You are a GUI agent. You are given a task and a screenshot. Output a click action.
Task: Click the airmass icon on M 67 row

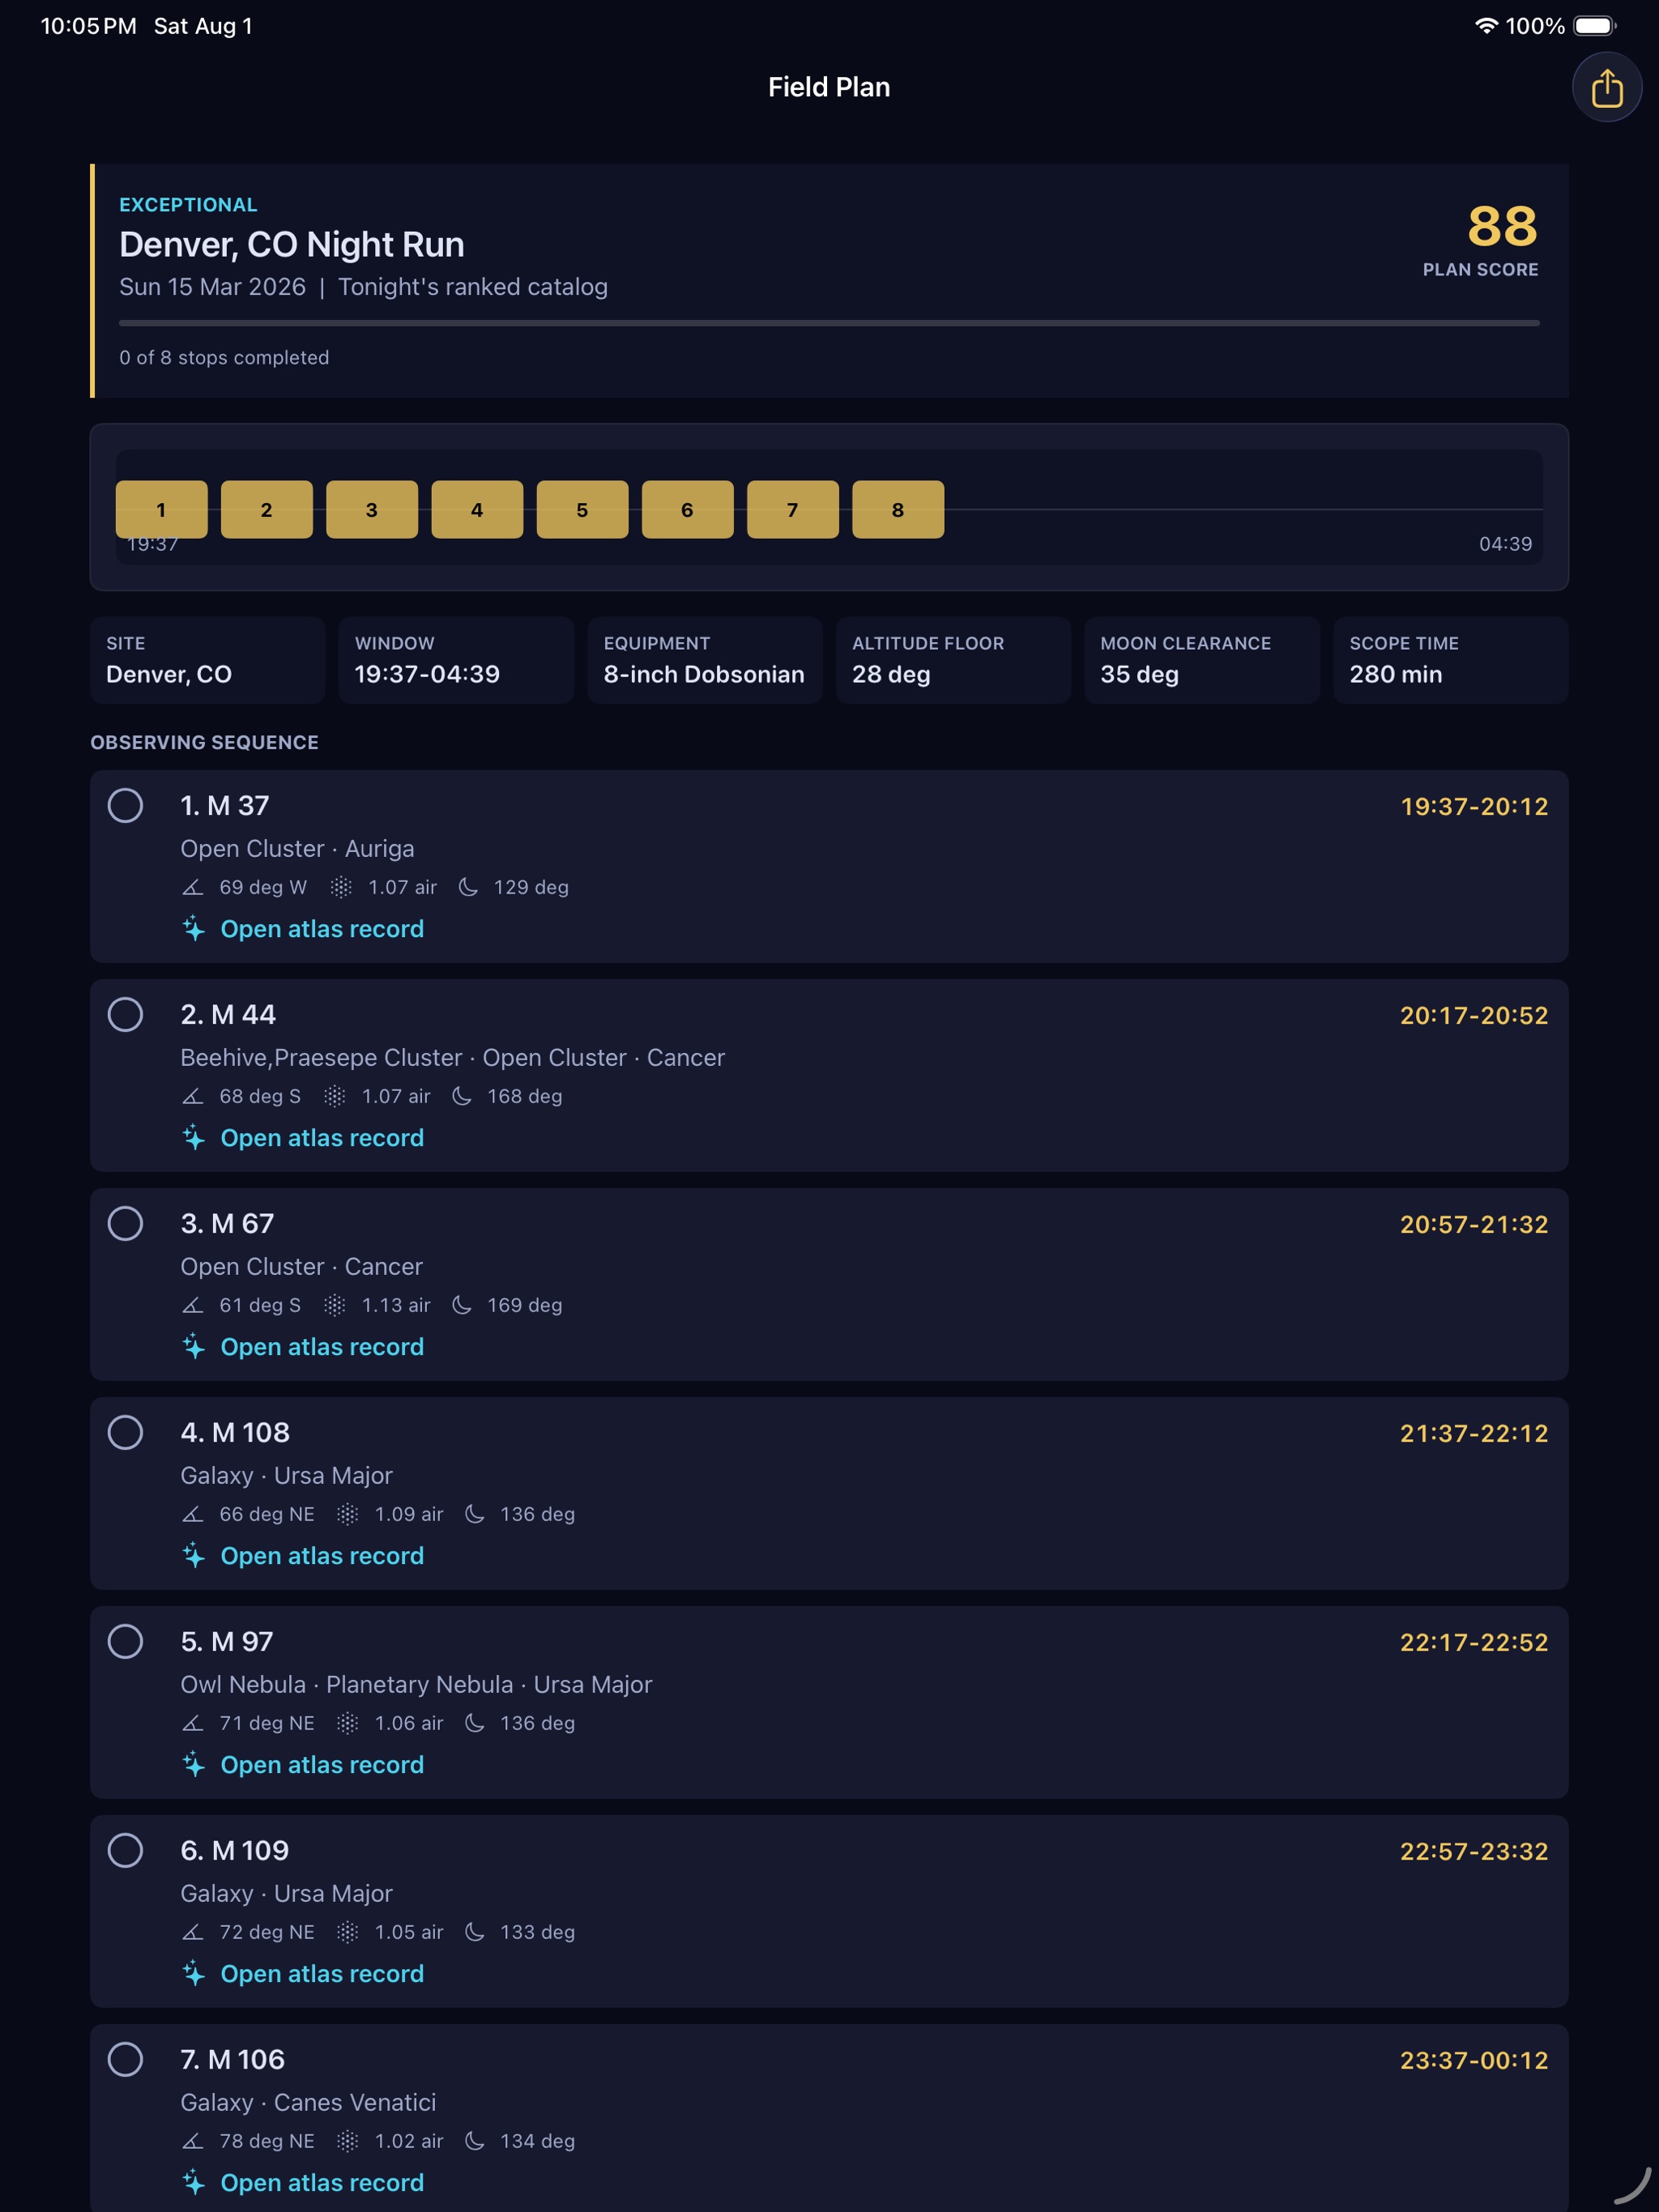coord(335,1306)
